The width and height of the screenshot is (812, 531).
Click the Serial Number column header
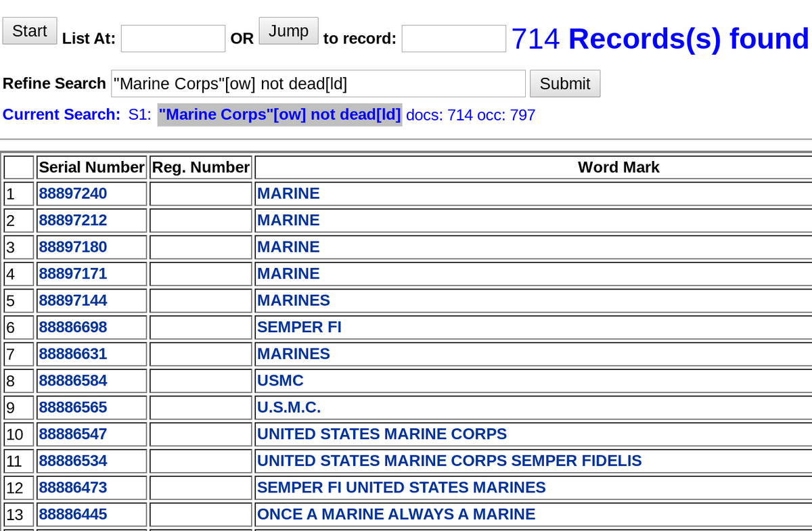coord(92,167)
